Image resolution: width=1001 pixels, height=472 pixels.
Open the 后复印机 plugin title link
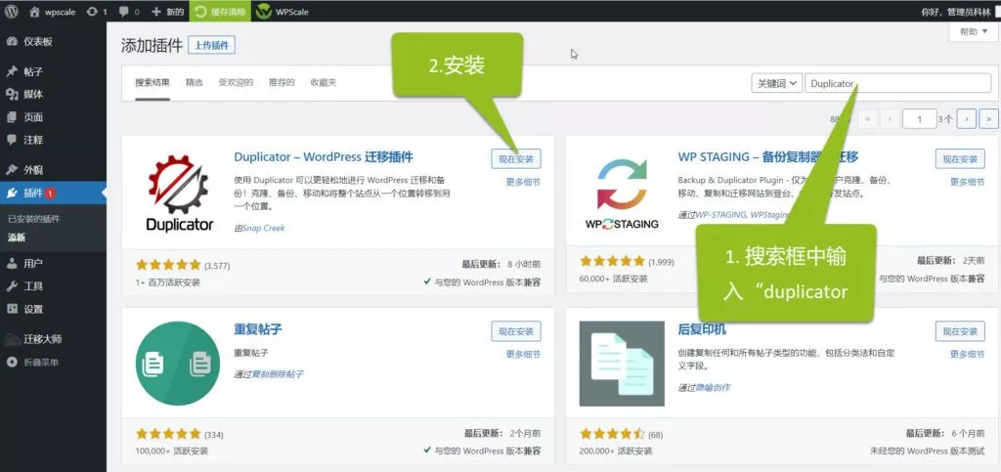tap(702, 329)
